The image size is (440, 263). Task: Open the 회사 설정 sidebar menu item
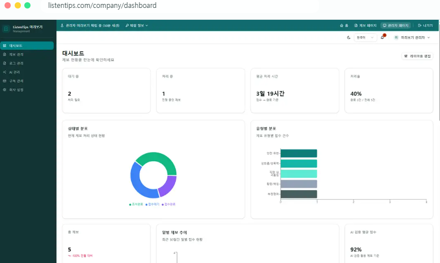coord(27,90)
